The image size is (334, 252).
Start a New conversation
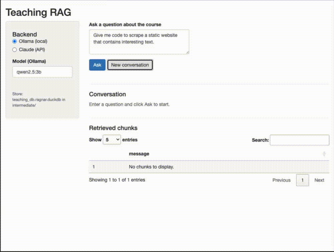[x=130, y=65]
